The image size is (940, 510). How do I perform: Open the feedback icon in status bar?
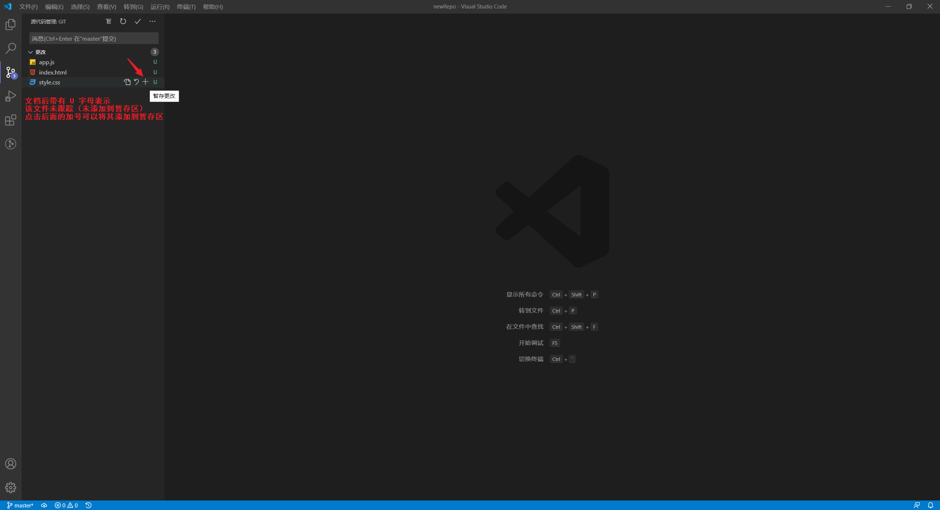917,505
